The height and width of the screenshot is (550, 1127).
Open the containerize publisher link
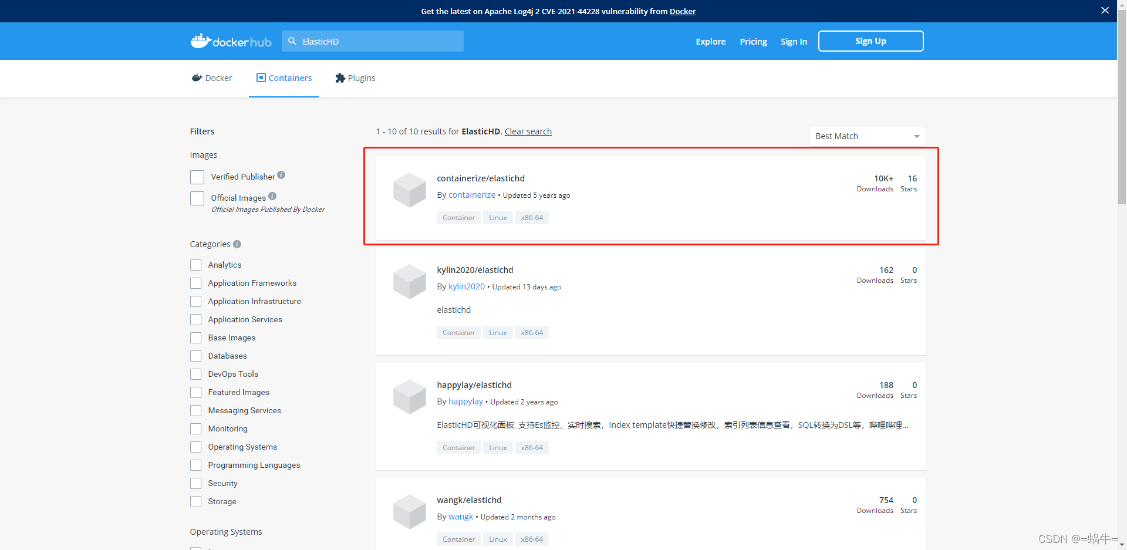click(472, 195)
